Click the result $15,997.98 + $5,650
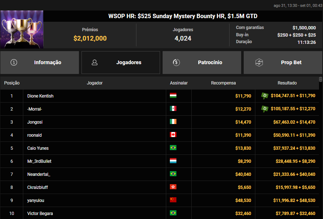This screenshot has height=219, width=323. 295,187
